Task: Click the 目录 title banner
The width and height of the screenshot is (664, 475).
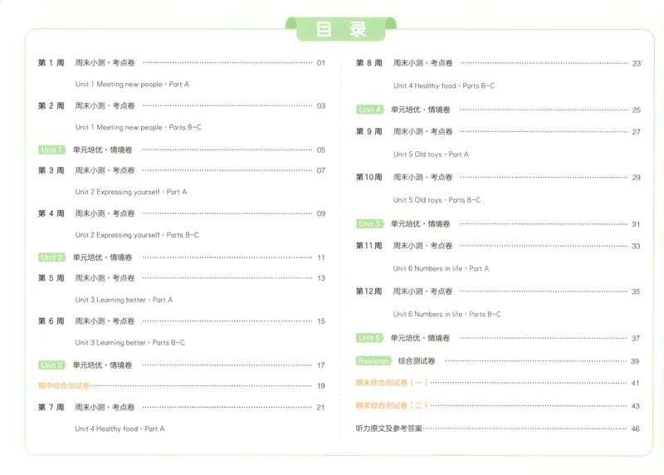Action: click(x=341, y=29)
